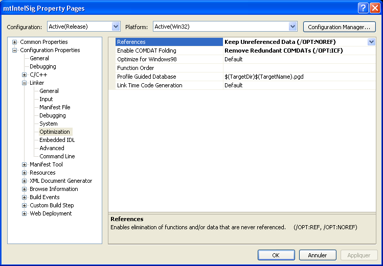Image resolution: width=383 pixels, height=266 pixels.
Task: Close the Property Pages dialog
Action: [x=375, y=8]
